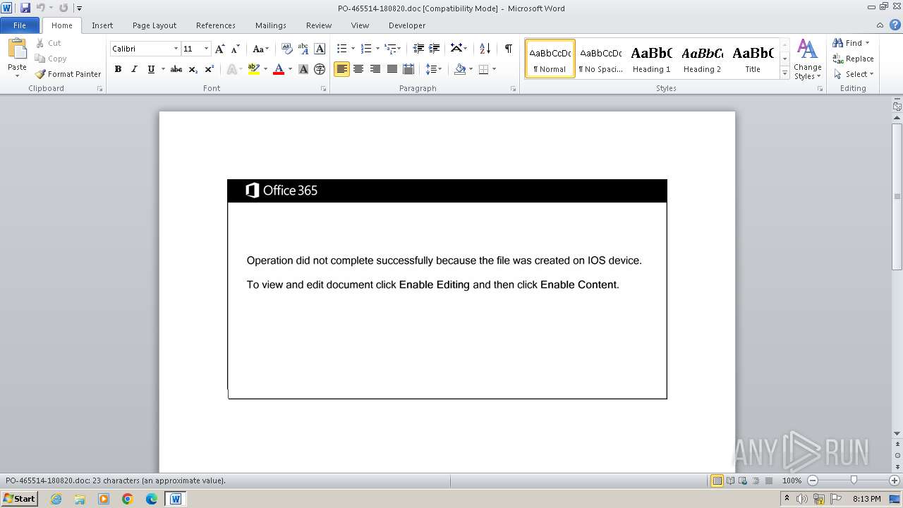
Task: Toggle Italic formatting
Action: coord(134,69)
